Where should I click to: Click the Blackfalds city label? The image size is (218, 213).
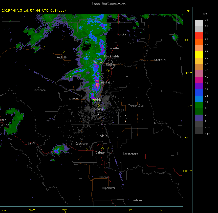pos(112,56)
